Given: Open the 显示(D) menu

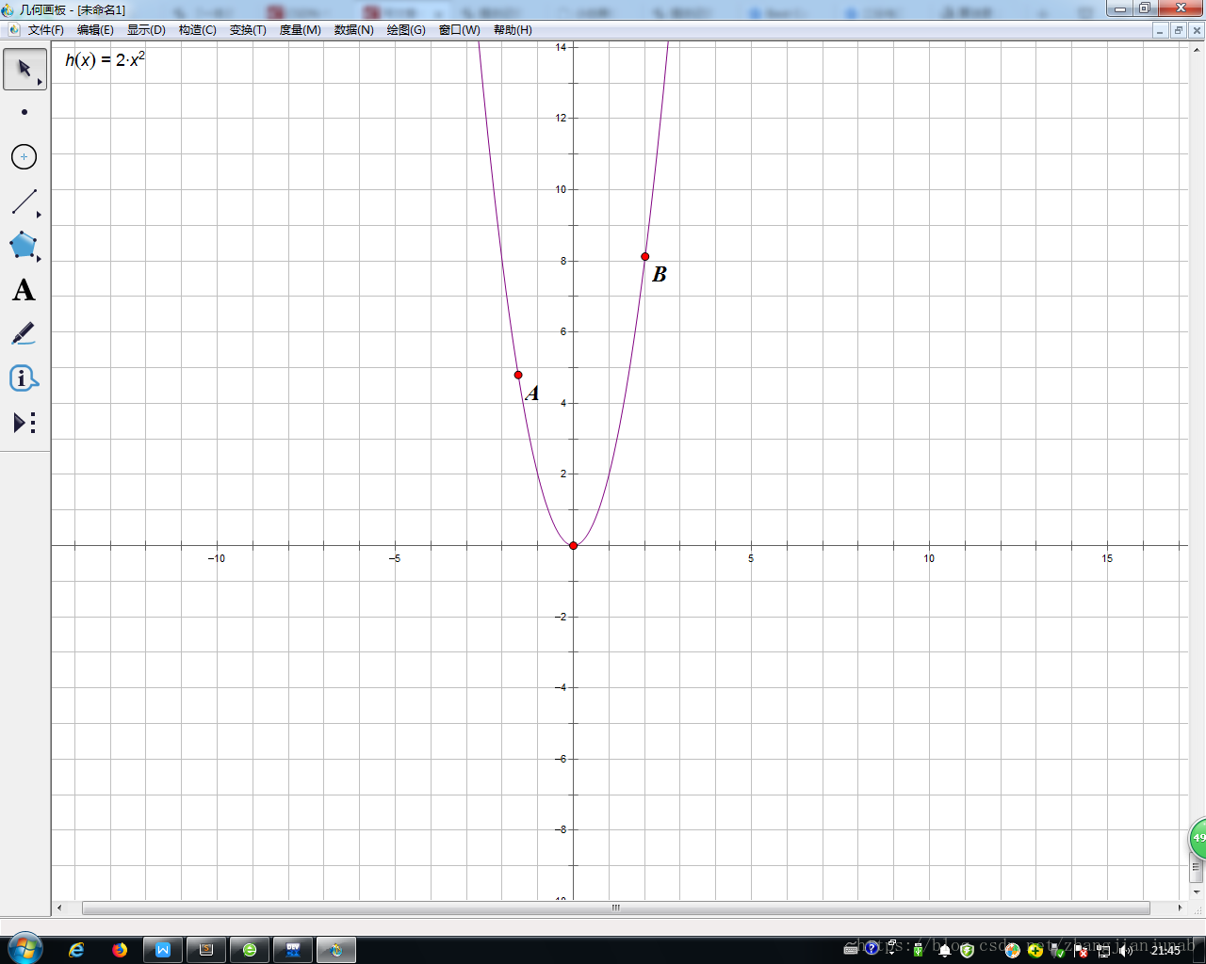Looking at the screenshot, I should 146,30.
